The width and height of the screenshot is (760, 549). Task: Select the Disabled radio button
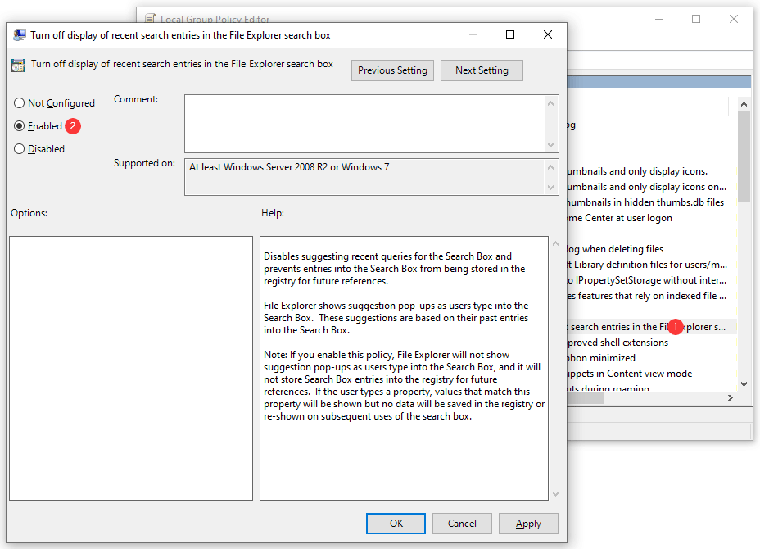coord(20,149)
